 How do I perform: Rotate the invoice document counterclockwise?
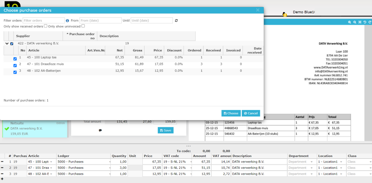click(365, 22)
